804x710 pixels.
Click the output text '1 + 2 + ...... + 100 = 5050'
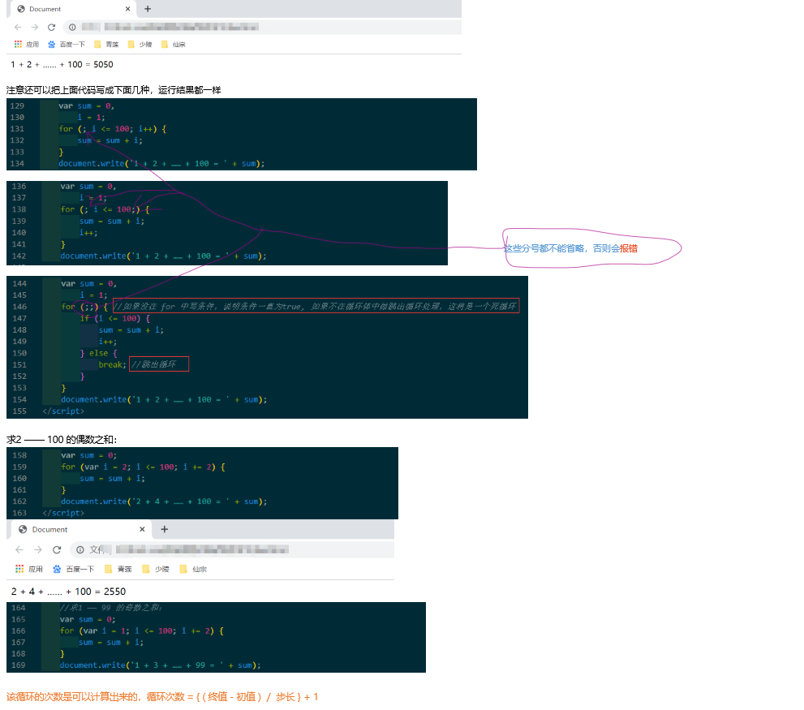(62, 65)
